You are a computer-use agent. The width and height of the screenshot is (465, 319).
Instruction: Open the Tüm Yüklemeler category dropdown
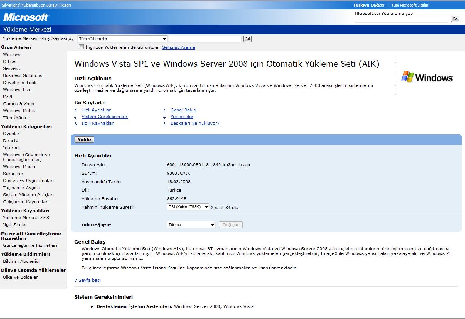(x=122, y=39)
